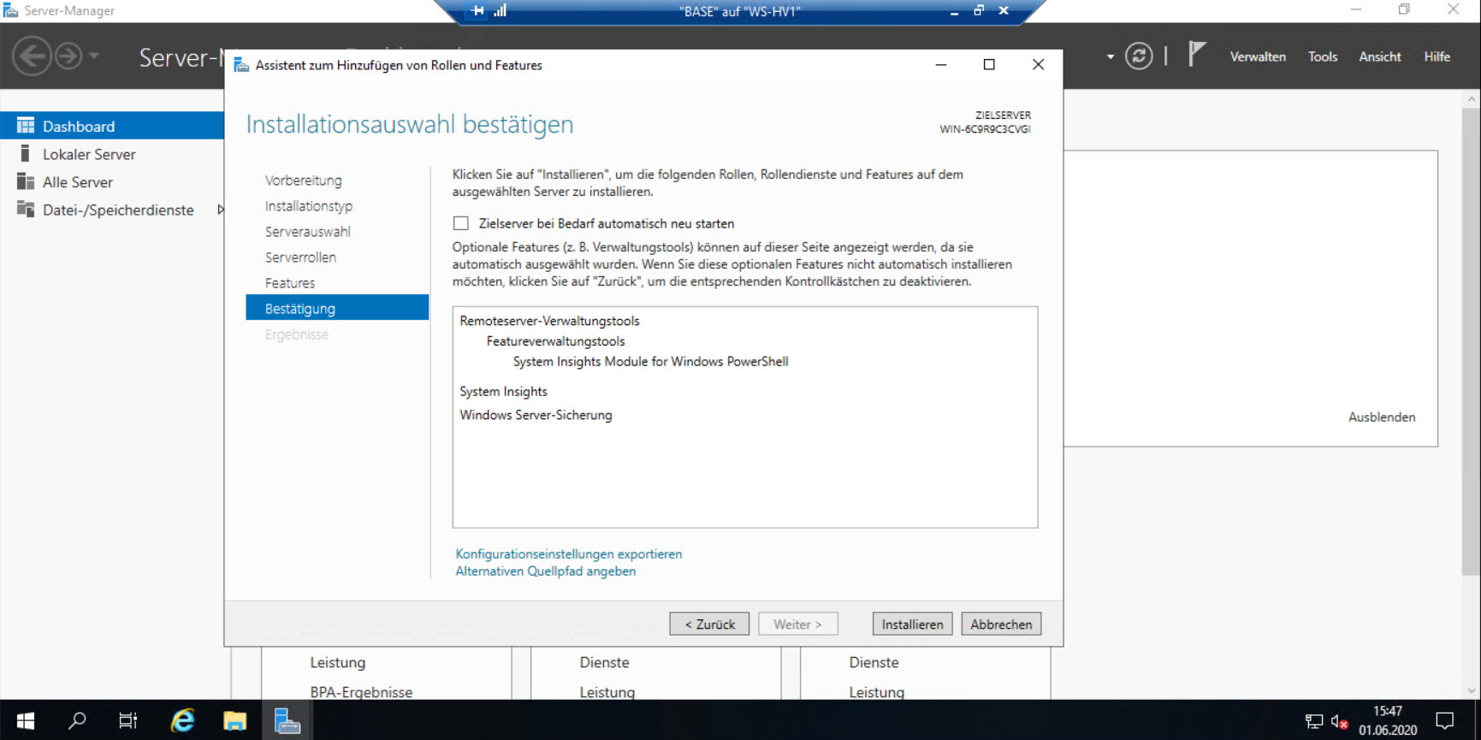The image size is (1481, 740).
Task: Go to the Serverauswahl wizard step
Action: tap(307, 232)
